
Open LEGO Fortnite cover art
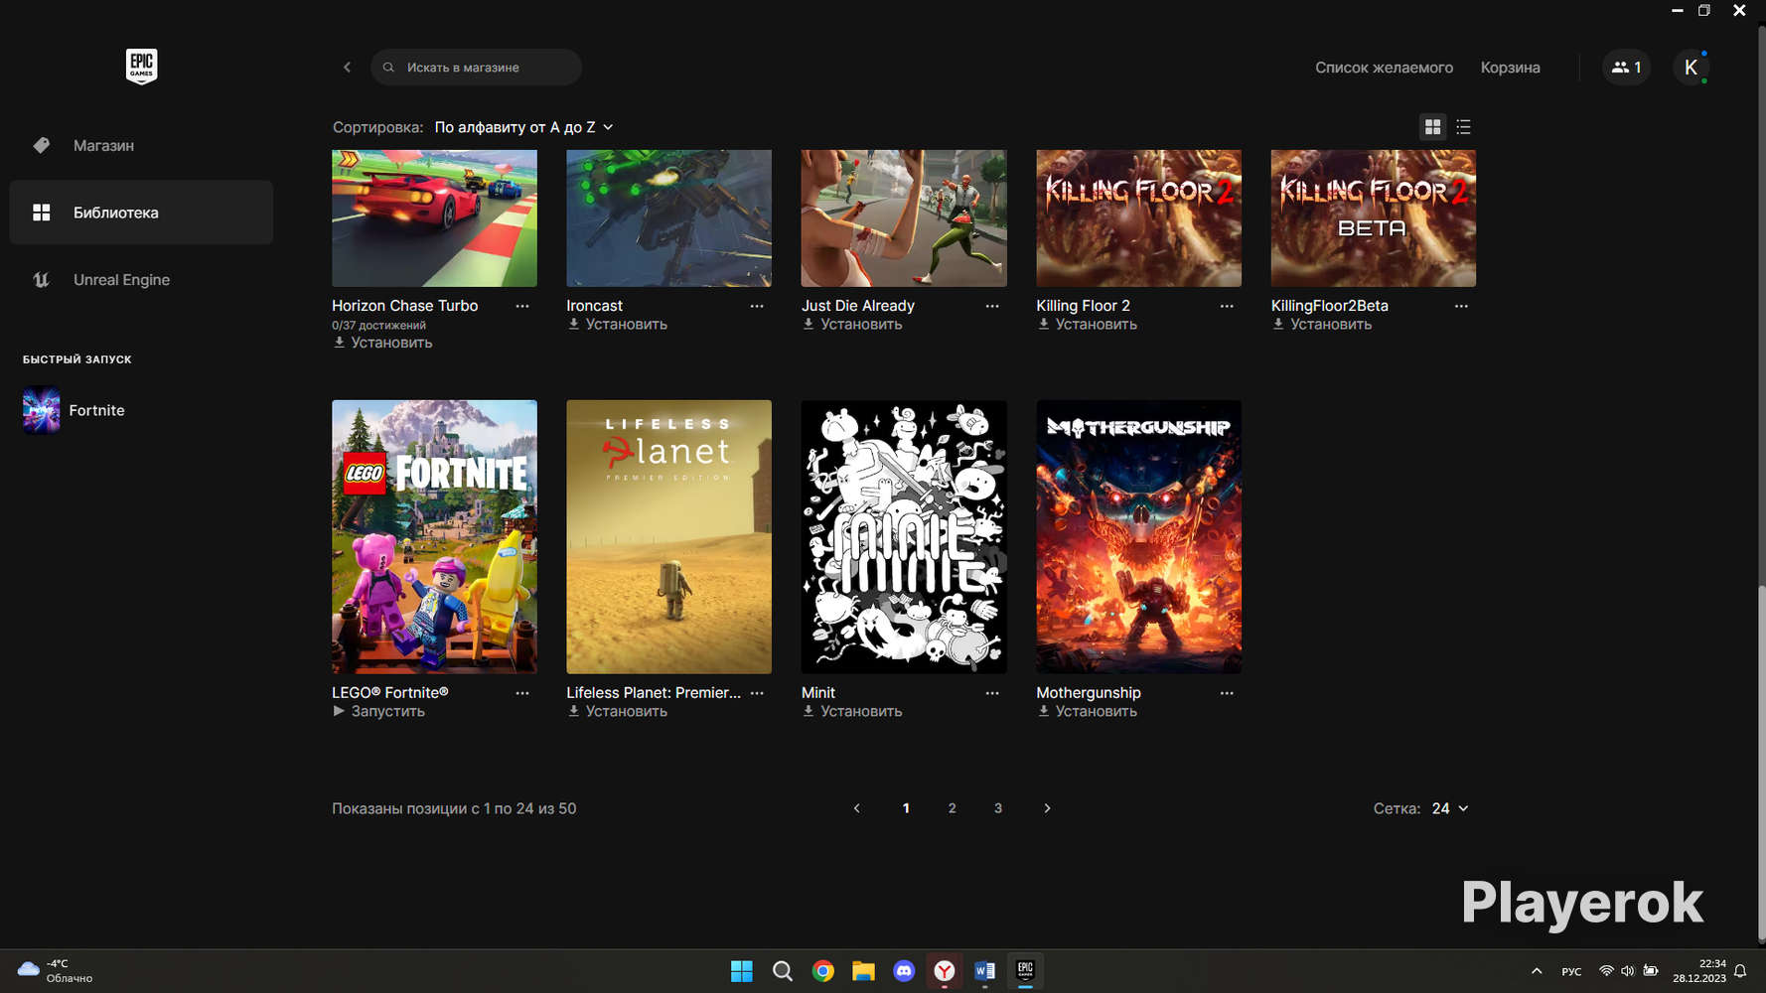[434, 537]
